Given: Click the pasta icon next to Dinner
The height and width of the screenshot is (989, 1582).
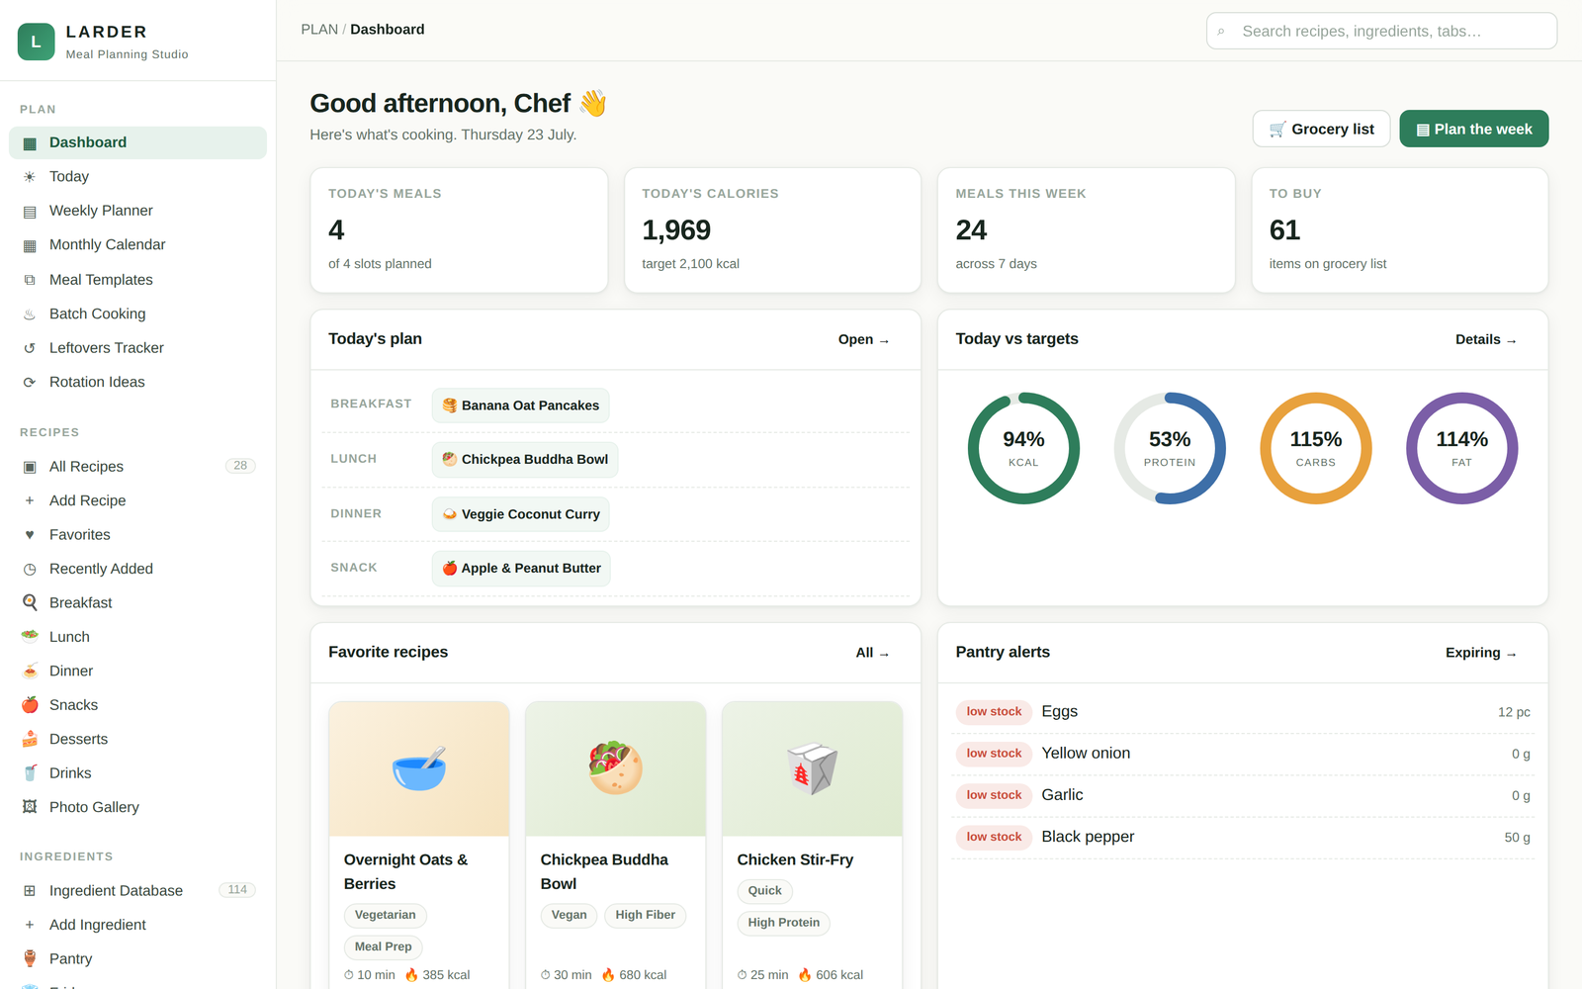Looking at the screenshot, I should 30,672.
